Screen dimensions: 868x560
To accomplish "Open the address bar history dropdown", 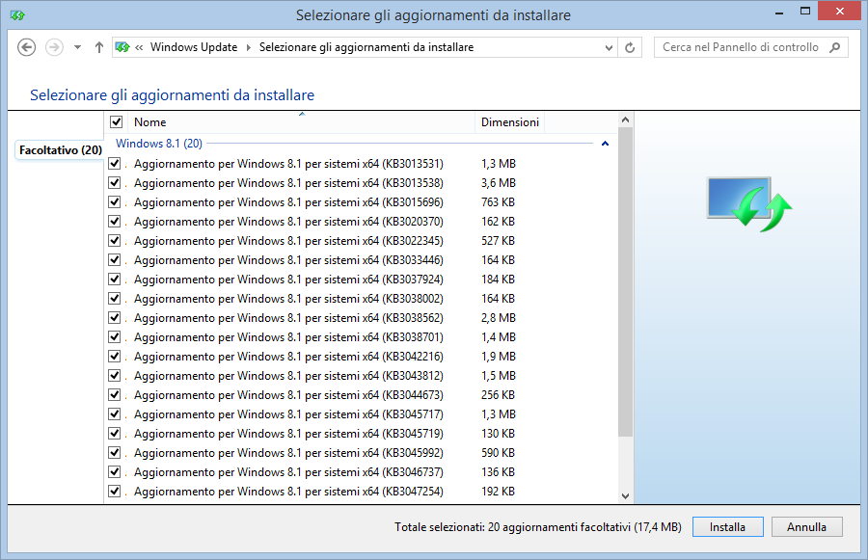I will tap(609, 47).
